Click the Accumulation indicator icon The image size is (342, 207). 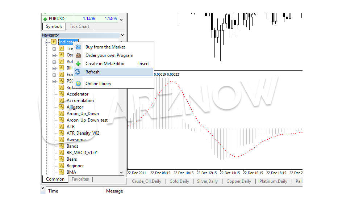click(62, 101)
